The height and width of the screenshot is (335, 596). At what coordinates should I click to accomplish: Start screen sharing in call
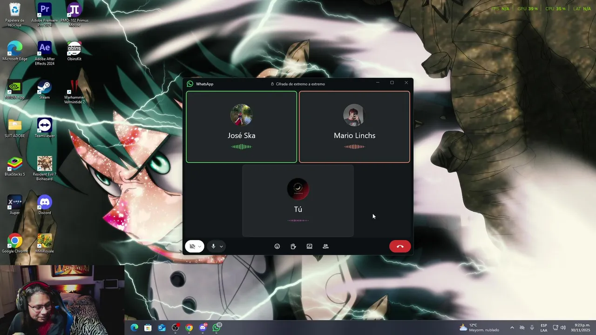(309, 246)
